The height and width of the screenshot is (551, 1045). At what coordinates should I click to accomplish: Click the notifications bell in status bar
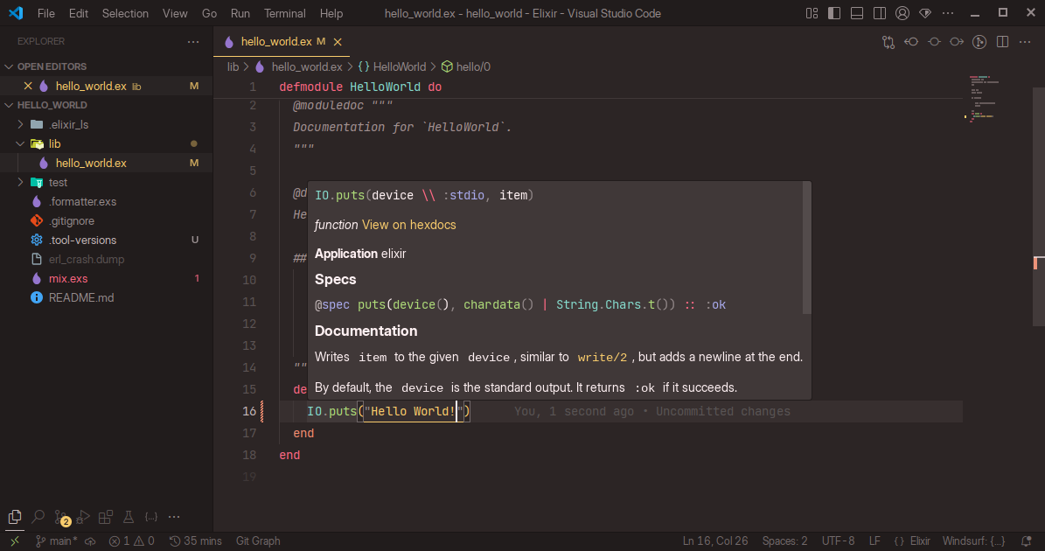1026,541
